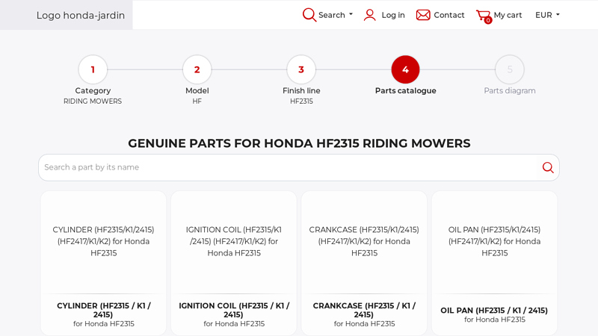Click the RIDING MOWERS category text
The height and width of the screenshot is (336, 598).
click(x=93, y=102)
